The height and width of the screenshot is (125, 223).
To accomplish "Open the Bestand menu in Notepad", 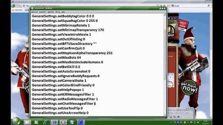I will click(x=34, y=12).
